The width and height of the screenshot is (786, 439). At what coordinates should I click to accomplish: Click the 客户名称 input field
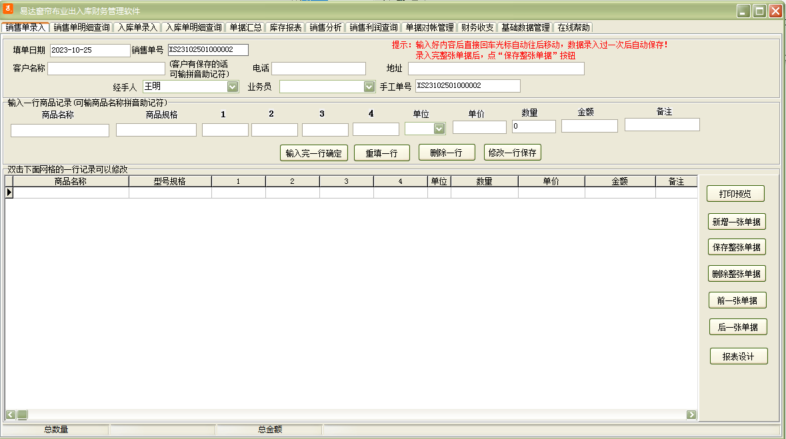[x=105, y=69]
